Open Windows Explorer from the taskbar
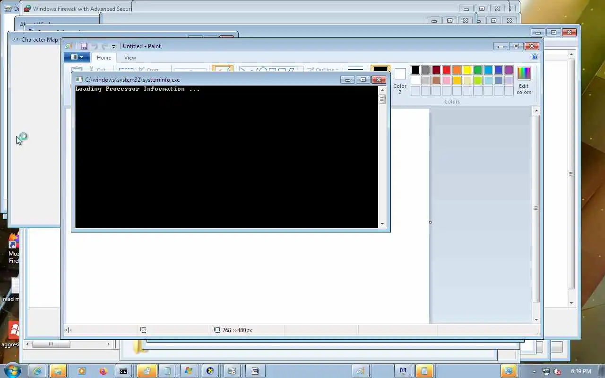605x378 pixels. point(58,371)
